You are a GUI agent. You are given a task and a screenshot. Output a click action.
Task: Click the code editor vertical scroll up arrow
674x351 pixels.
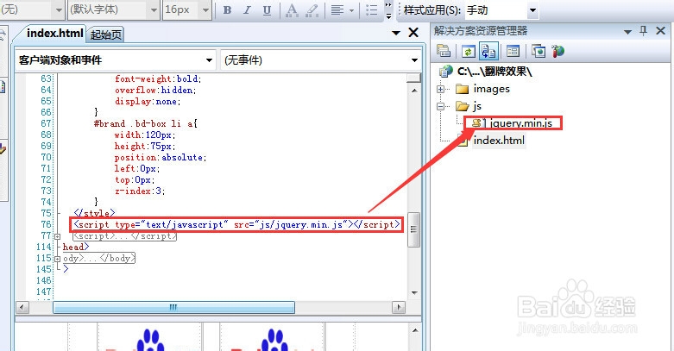coord(414,91)
